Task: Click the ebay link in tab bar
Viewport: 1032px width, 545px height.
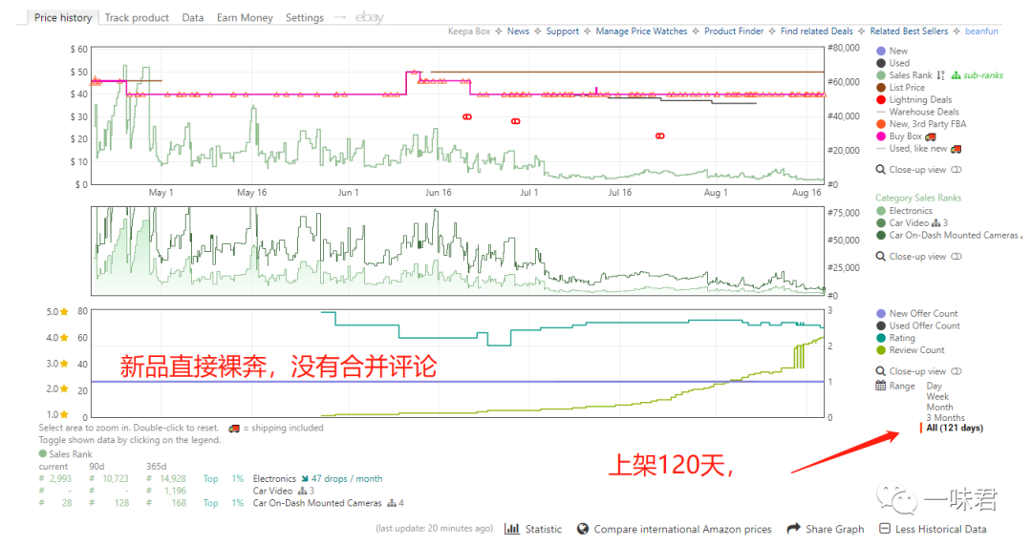Action: [x=369, y=17]
